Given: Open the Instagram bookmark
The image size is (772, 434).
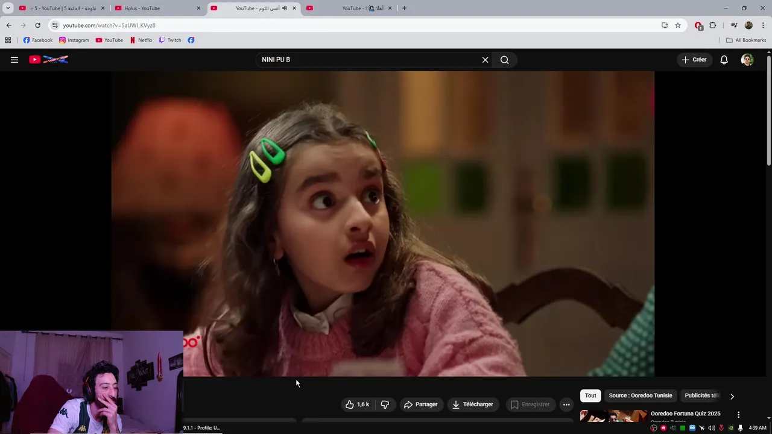Looking at the screenshot, I should tap(74, 40).
